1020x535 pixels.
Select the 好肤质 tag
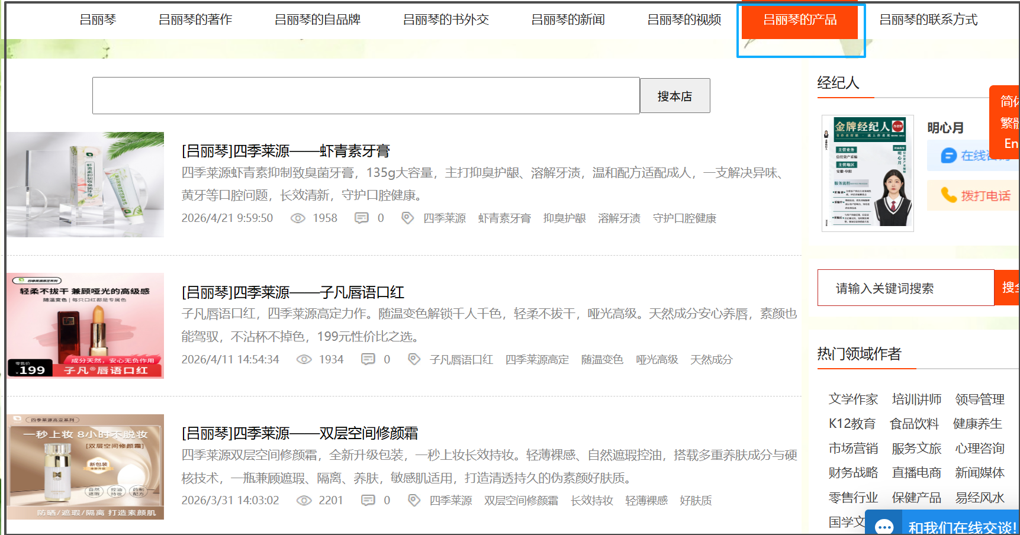pyautogui.click(x=696, y=501)
